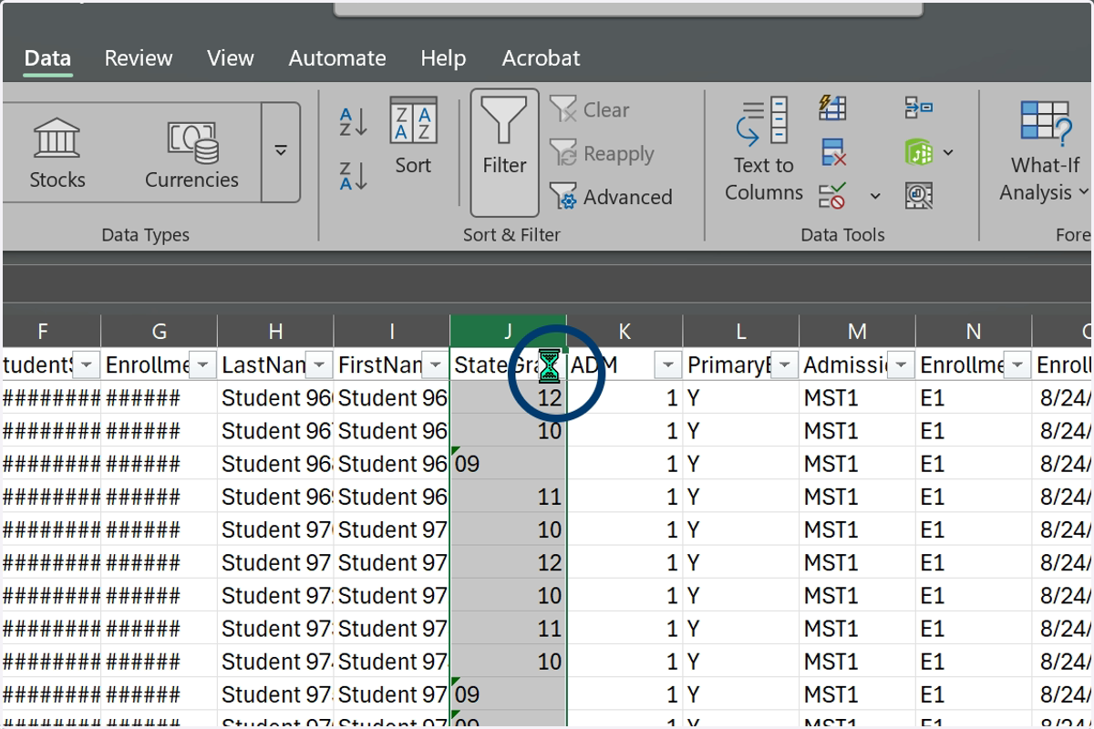Open the column N Enrollme filter dropdown
This screenshot has height=729, width=1094.
pyautogui.click(x=1017, y=365)
